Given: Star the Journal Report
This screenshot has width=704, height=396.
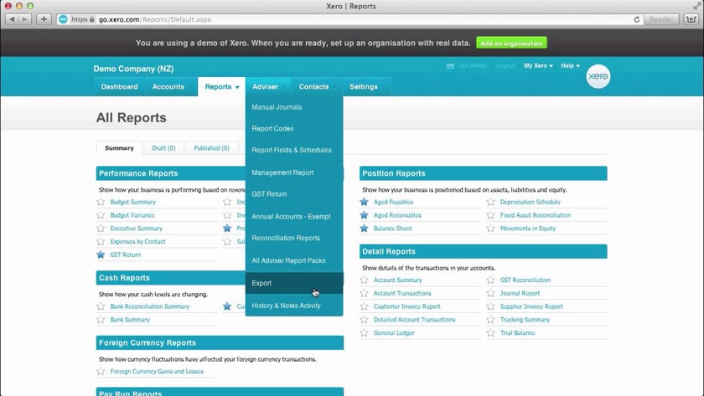Looking at the screenshot, I should pyautogui.click(x=491, y=293).
